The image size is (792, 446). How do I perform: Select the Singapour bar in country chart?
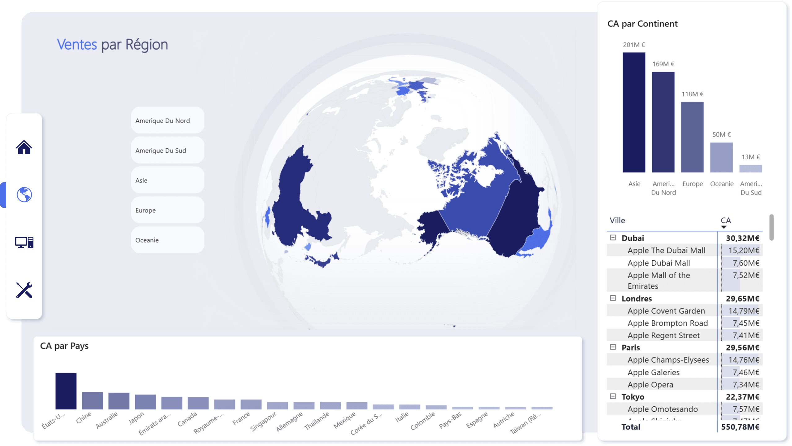click(x=278, y=406)
